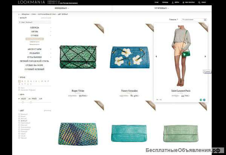The image size is (226, 155).
Task: Expand the ОБУВЬ category arrow
Action: [50, 31]
